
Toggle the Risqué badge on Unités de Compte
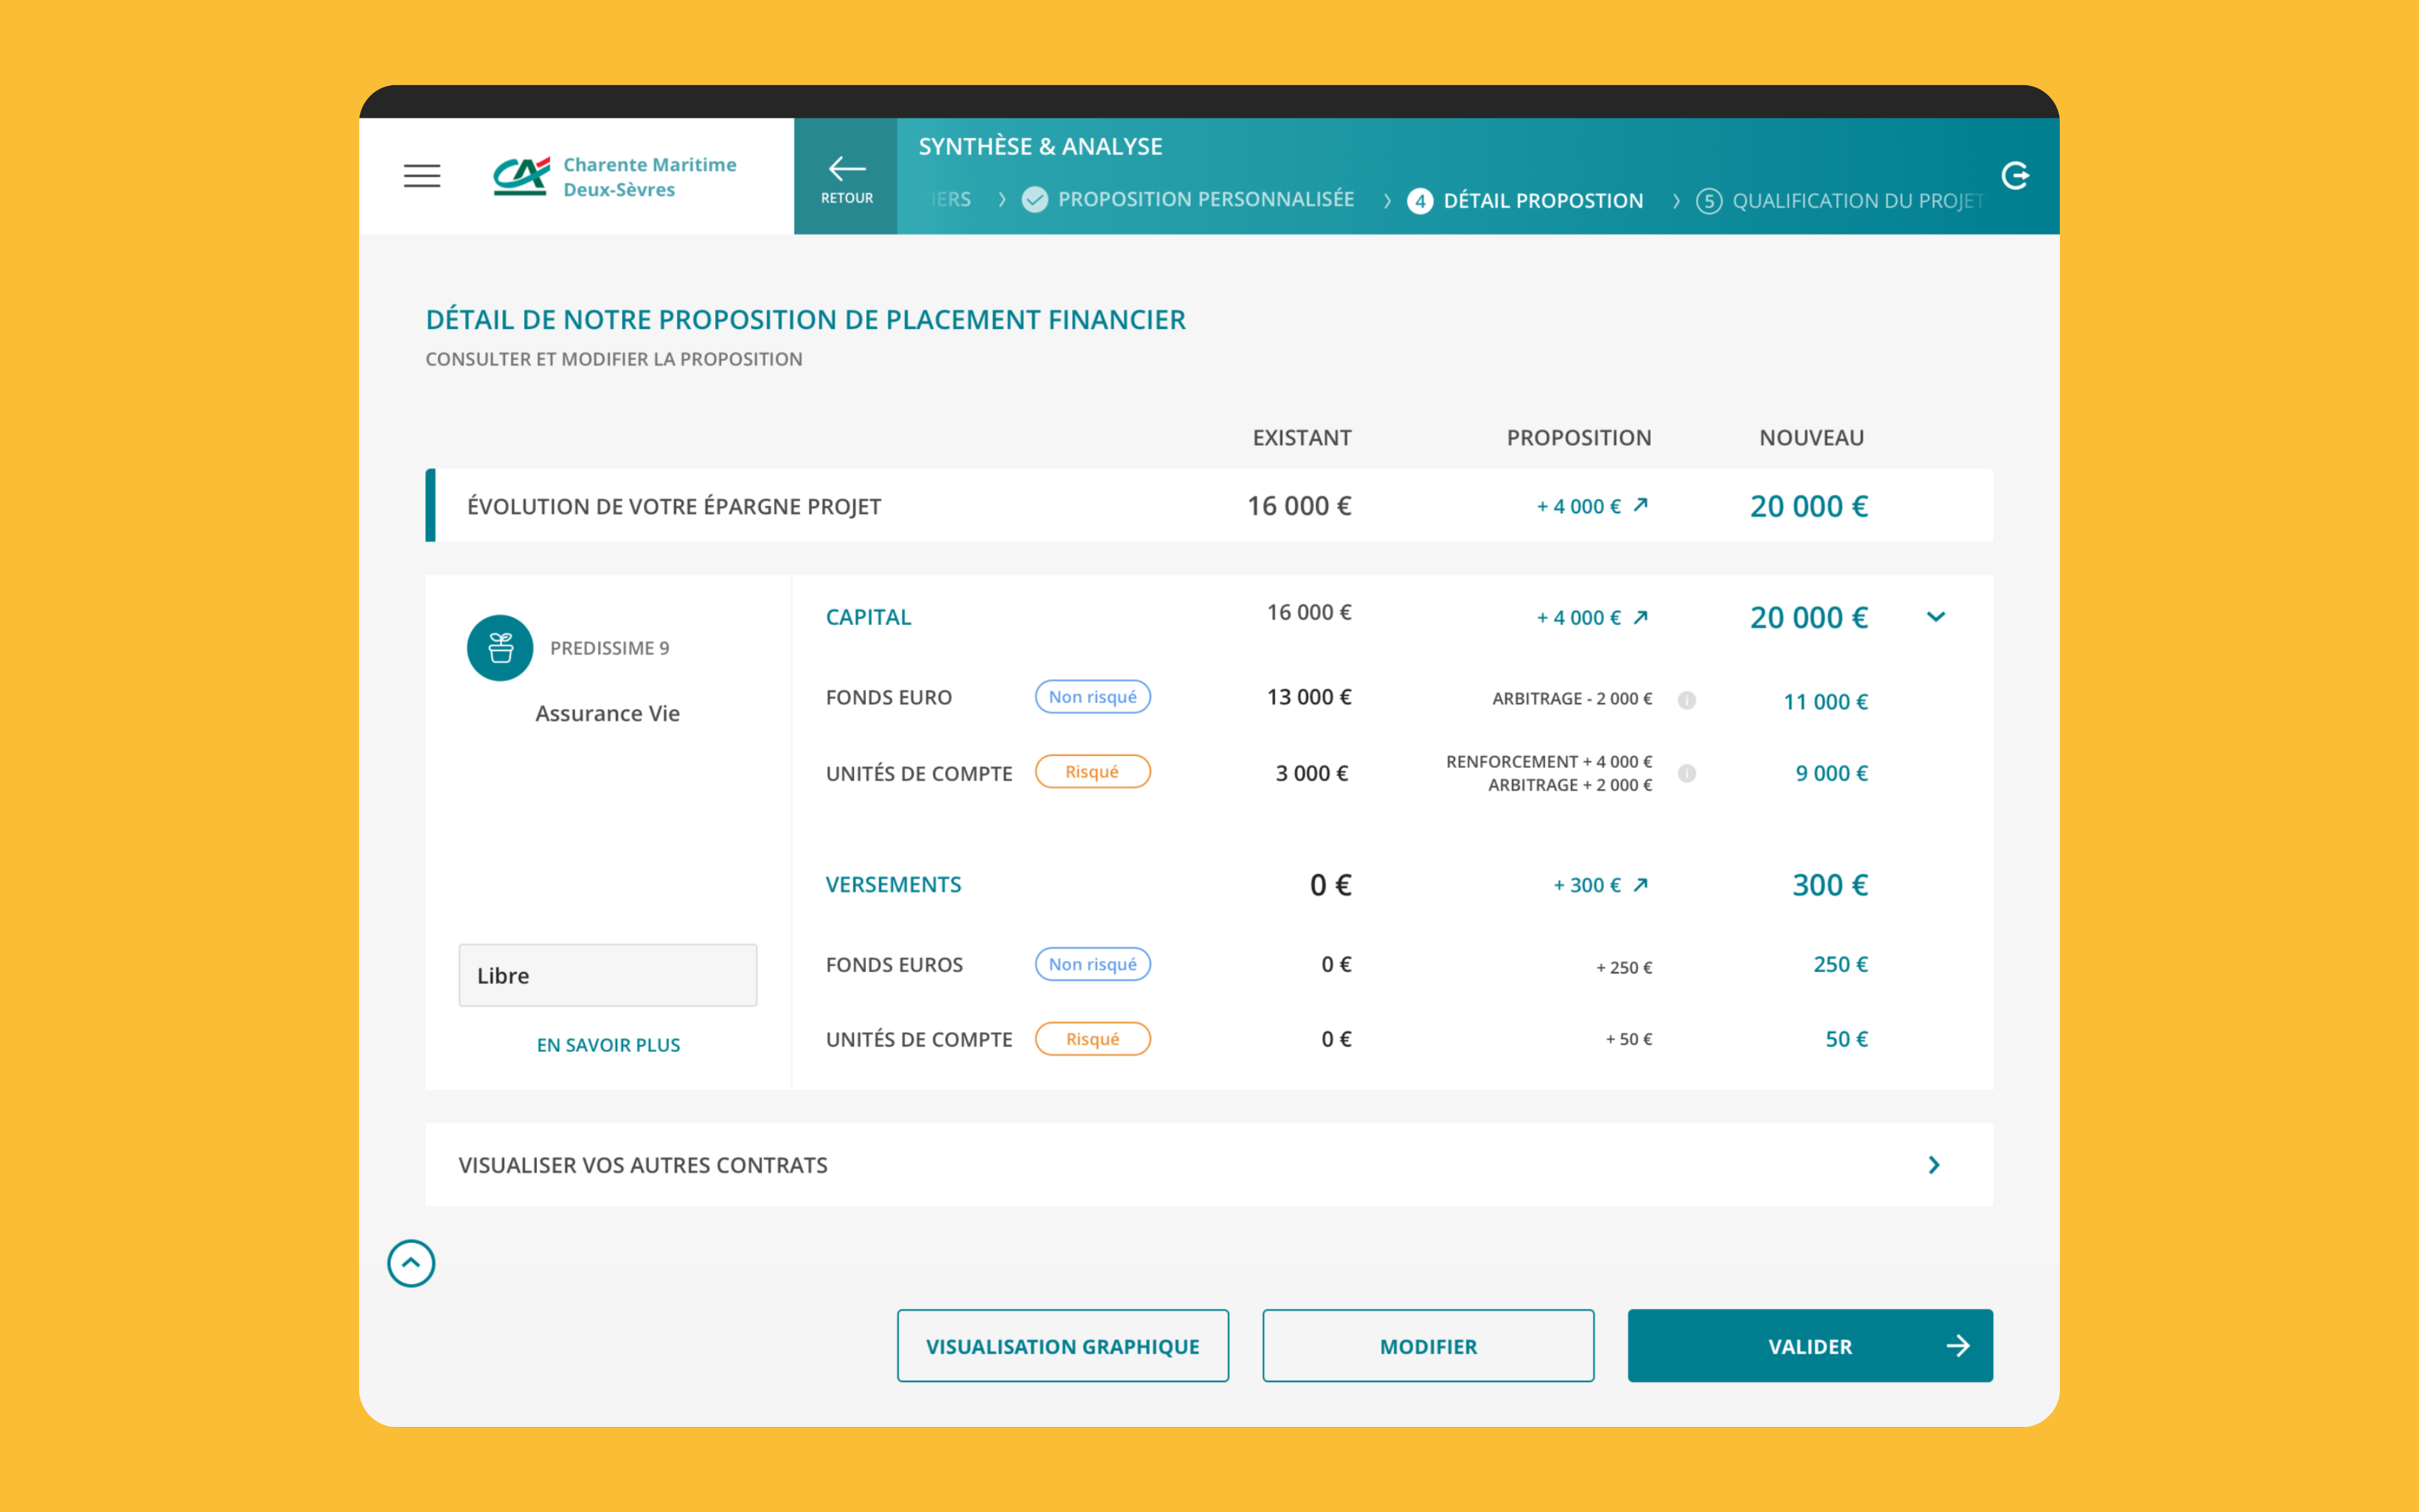[x=1093, y=771]
